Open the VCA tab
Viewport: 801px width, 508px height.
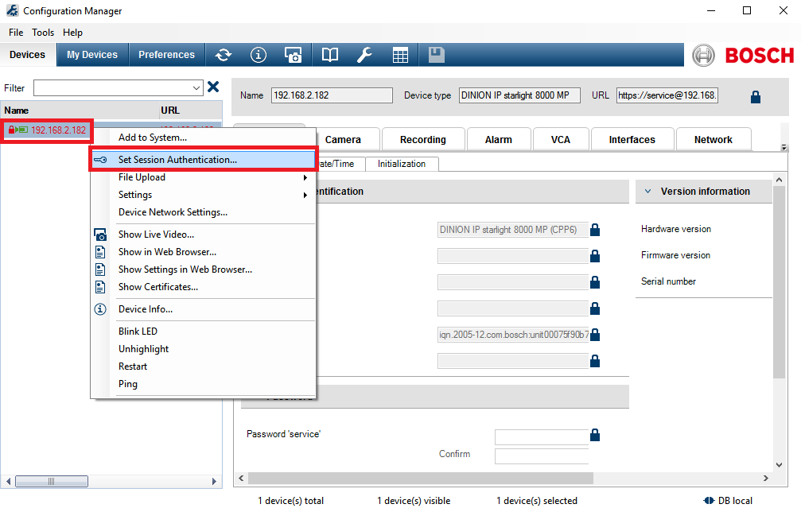561,140
